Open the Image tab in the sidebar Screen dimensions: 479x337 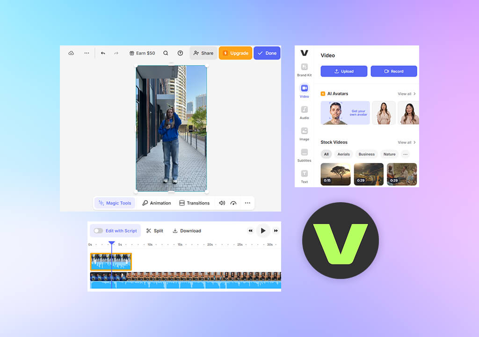click(x=304, y=134)
